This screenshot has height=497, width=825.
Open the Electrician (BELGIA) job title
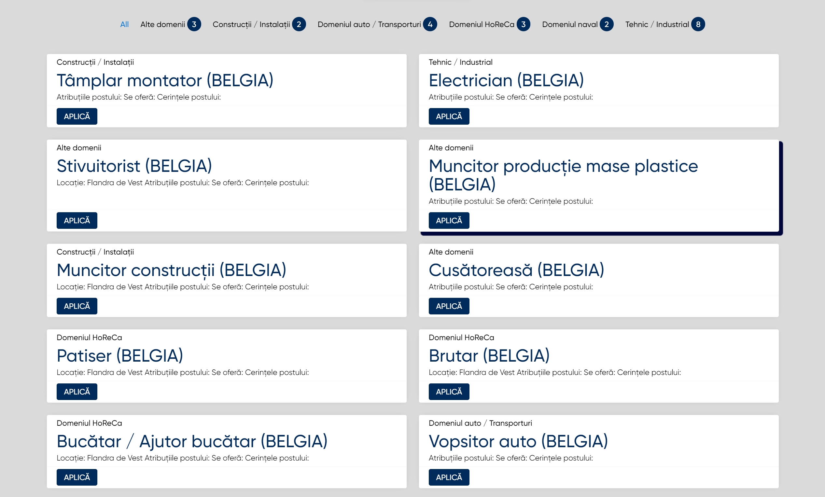tap(506, 80)
